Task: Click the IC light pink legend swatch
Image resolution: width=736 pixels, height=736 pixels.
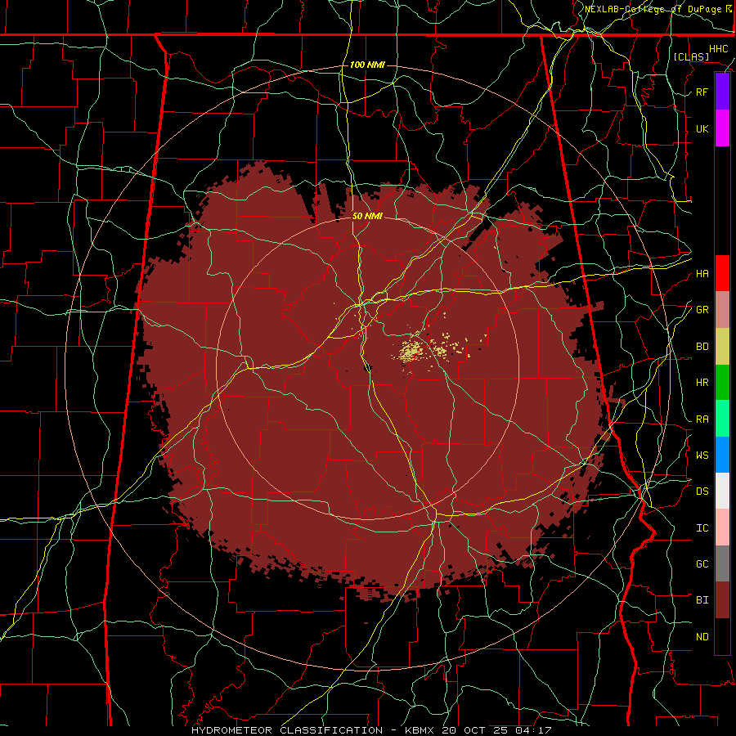Action: coord(722,527)
